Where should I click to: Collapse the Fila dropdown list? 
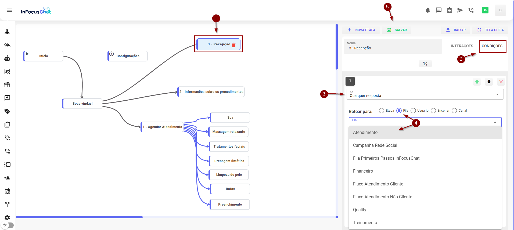coord(495,122)
